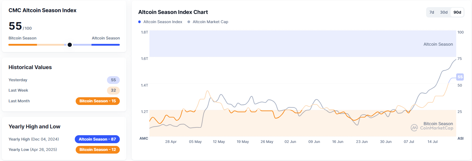Toggle Altcoin Season Index series in legend

pyautogui.click(x=163, y=22)
